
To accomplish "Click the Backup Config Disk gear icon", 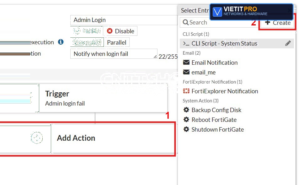I will point(186,110).
